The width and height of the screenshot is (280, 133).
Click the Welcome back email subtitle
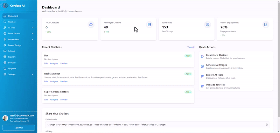(x=62, y=11)
